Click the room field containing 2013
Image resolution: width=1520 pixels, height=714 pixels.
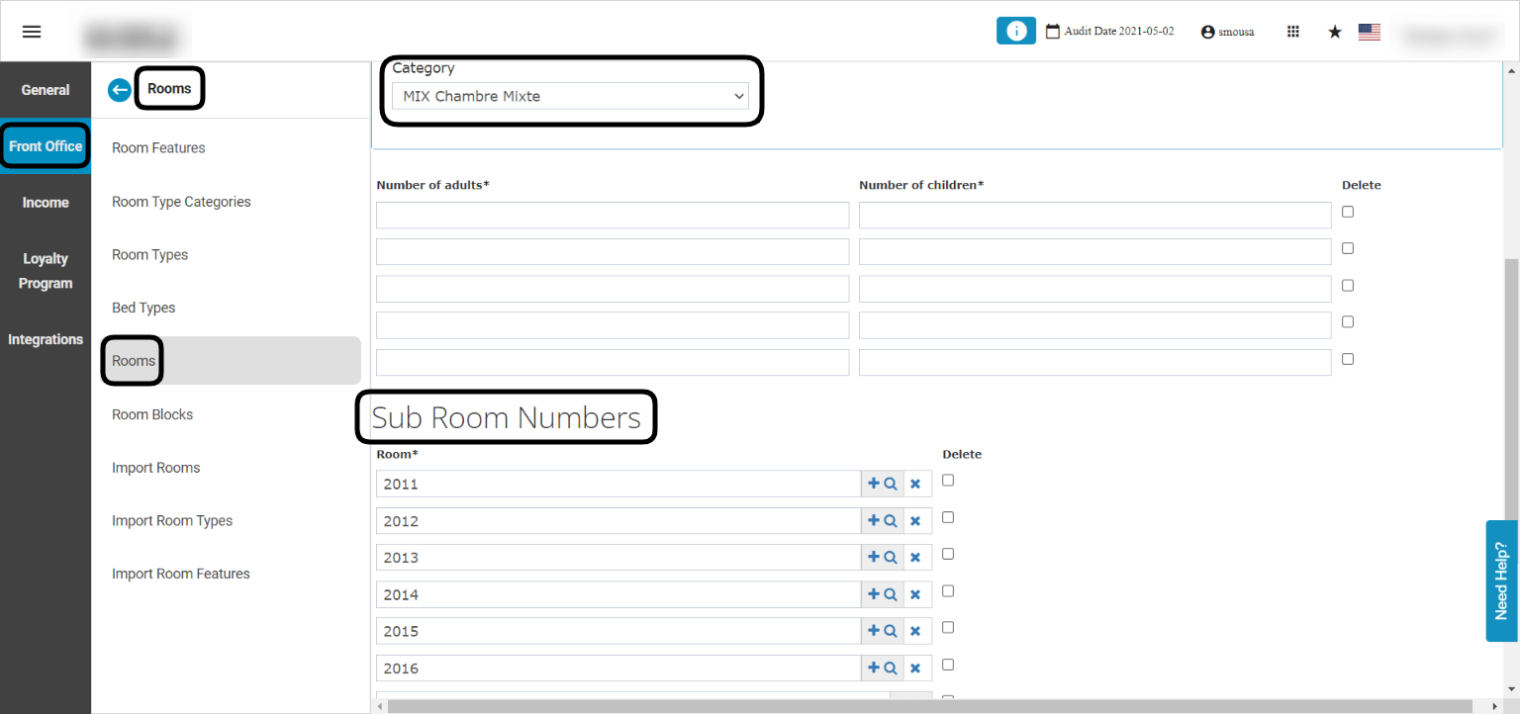pos(618,558)
